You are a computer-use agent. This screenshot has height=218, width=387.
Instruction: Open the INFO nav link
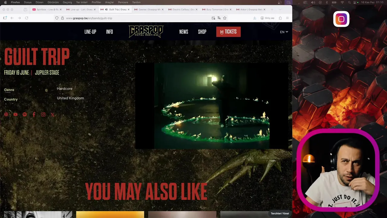[109, 32]
